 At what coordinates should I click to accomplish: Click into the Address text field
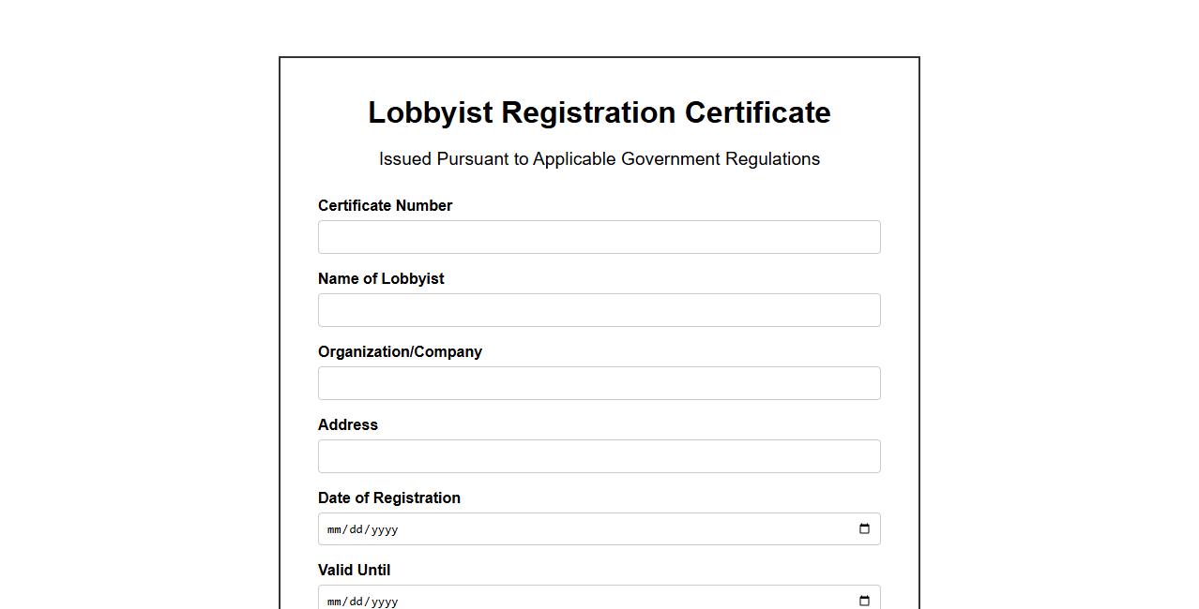tap(599, 456)
